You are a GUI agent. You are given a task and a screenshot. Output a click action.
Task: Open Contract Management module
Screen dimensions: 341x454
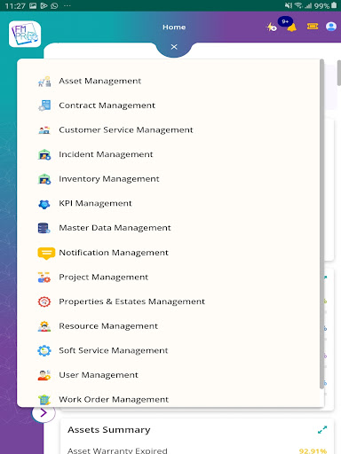pyautogui.click(x=107, y=106)
